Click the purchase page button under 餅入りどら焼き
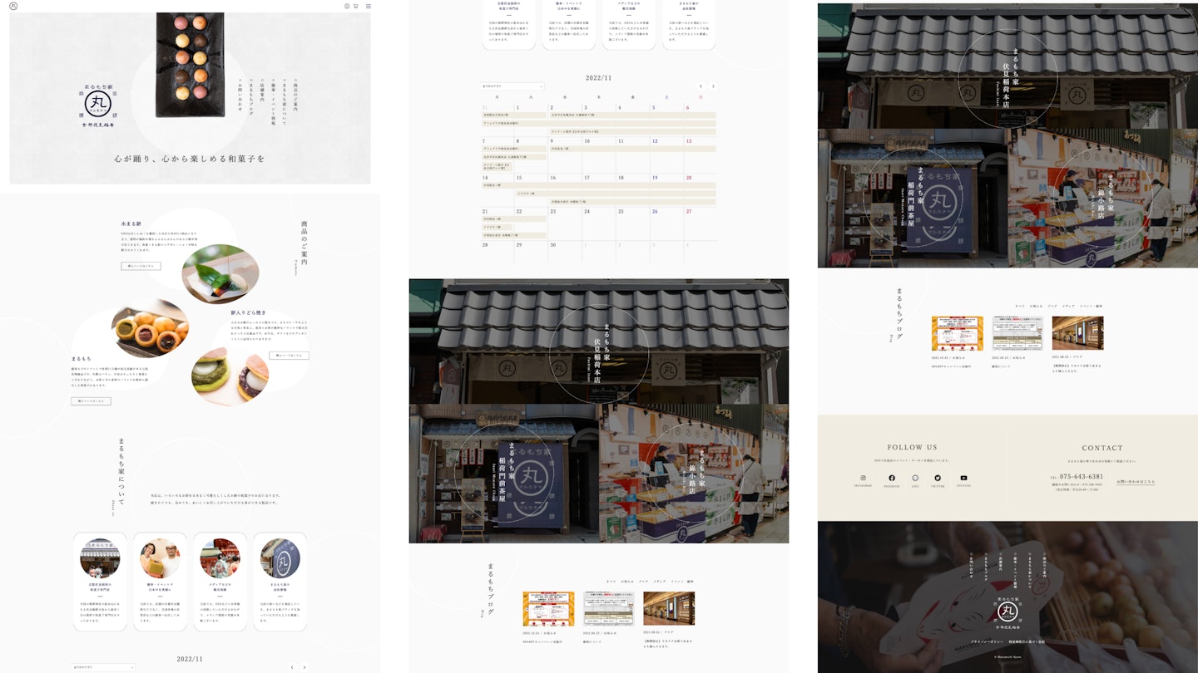Screen dimensions: 1198x673 (289, 355)
